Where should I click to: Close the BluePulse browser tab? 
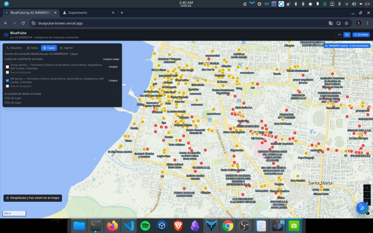(55, 12)
